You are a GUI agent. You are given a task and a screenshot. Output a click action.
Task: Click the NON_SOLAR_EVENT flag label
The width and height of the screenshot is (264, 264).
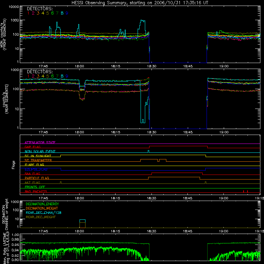tap(40, 151)
